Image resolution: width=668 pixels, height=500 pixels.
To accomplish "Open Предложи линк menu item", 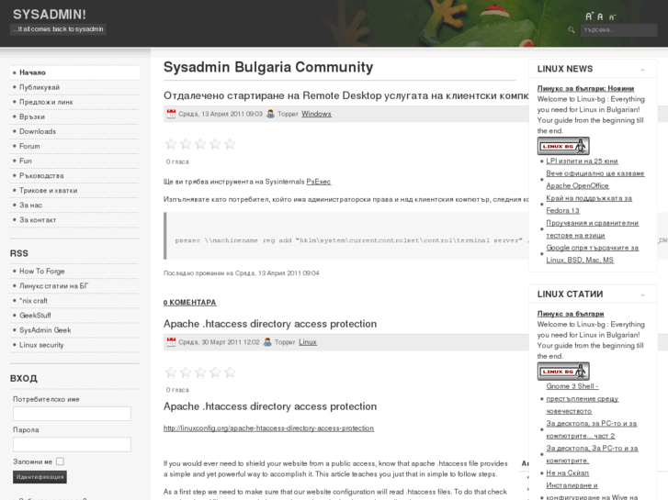I will 74,102.
